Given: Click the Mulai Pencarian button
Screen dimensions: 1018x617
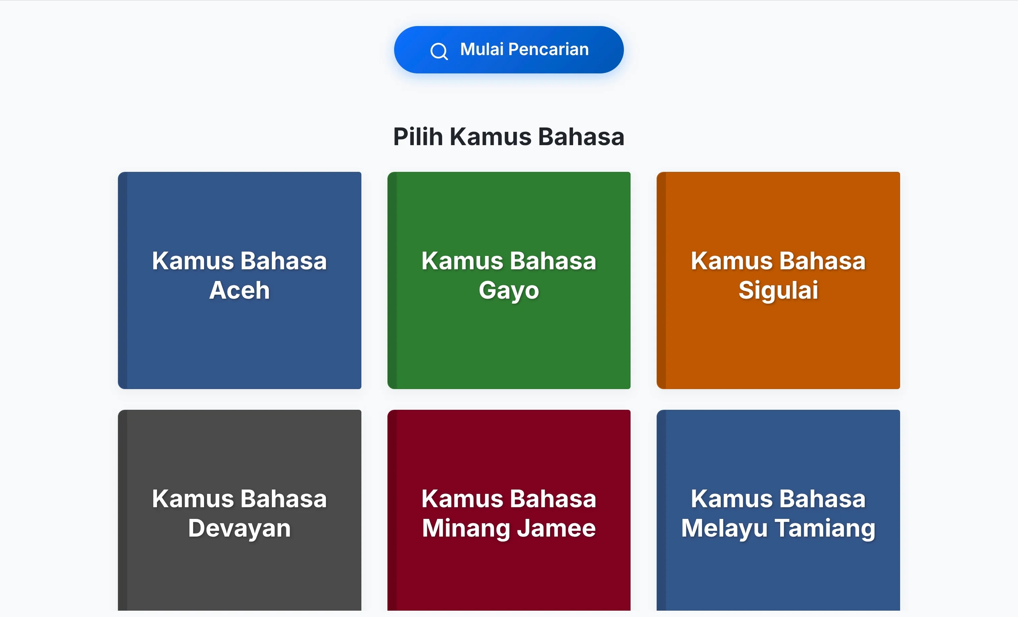Looking at the screenshot, I should pos(509,49).
